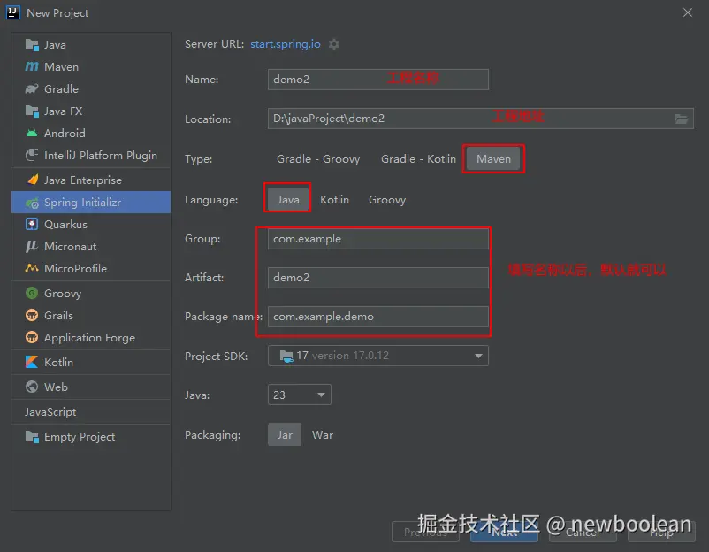This screenshot has height=552, width=709.
Task: Click the Gradle elephant icon
Action: tap(32, 88)
